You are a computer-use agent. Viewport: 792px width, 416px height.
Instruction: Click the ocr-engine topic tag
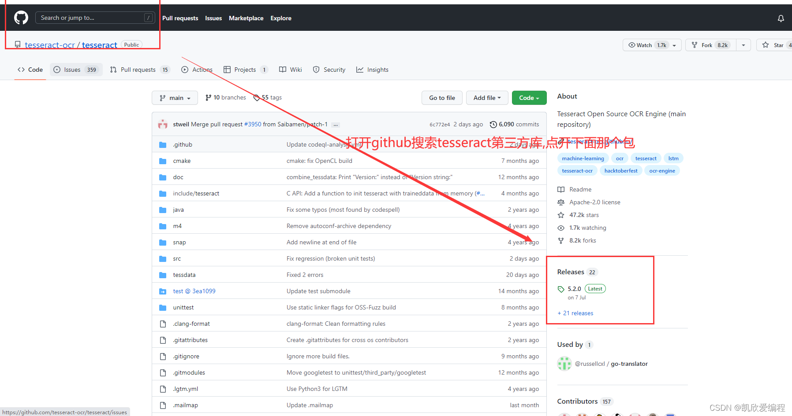click(x=662, y=171)
